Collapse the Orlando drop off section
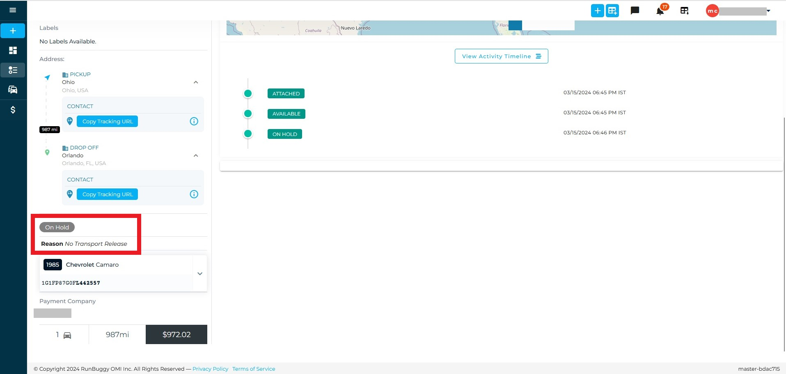 coord(196,156)
